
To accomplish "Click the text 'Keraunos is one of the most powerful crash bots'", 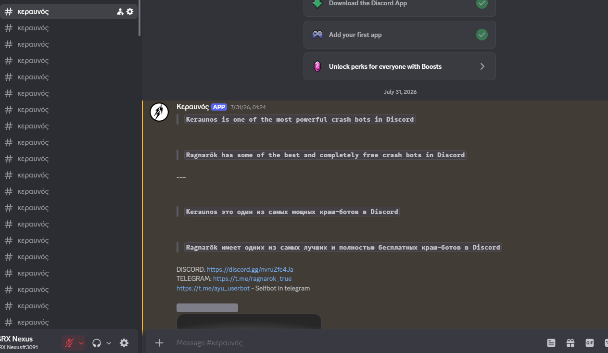I will pyautogui.click(x=300, y=119).
